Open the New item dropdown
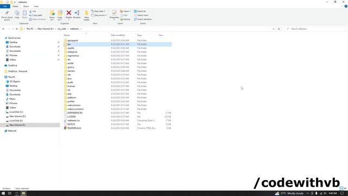348x196 pixels. point(98,11)
